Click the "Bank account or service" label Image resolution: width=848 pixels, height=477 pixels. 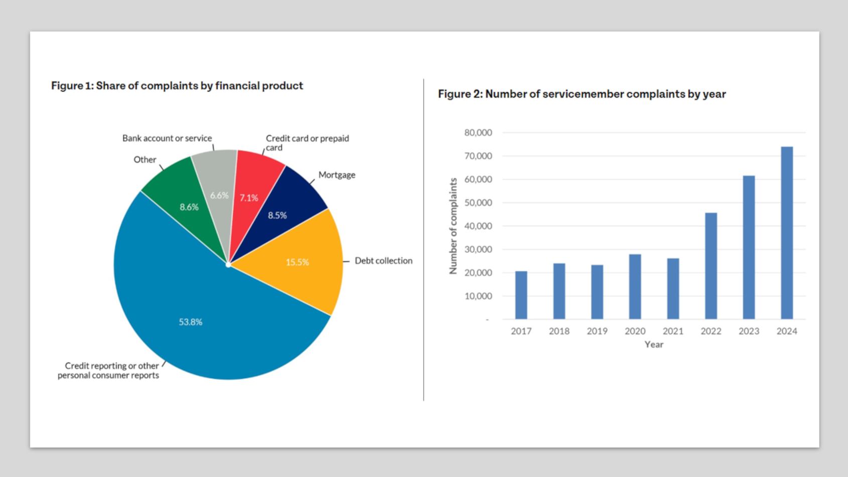pyautogui.click(x=167, y=138)
